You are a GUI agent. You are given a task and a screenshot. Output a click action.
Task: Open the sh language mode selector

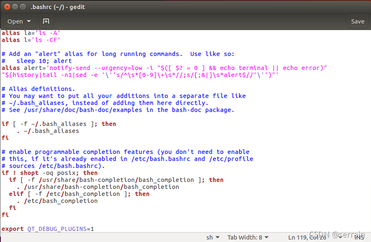tap(212, 237)
